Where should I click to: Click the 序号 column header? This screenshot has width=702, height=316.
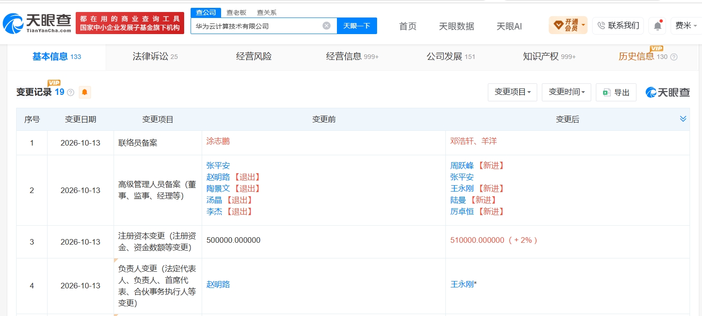(32, 119)
